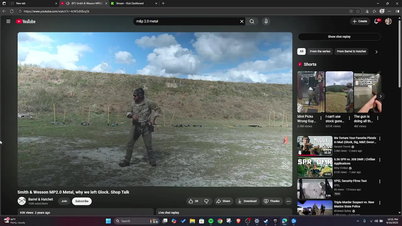Open Windows Start menu
This screenshot has width=402, height=226.
(108, 221)
